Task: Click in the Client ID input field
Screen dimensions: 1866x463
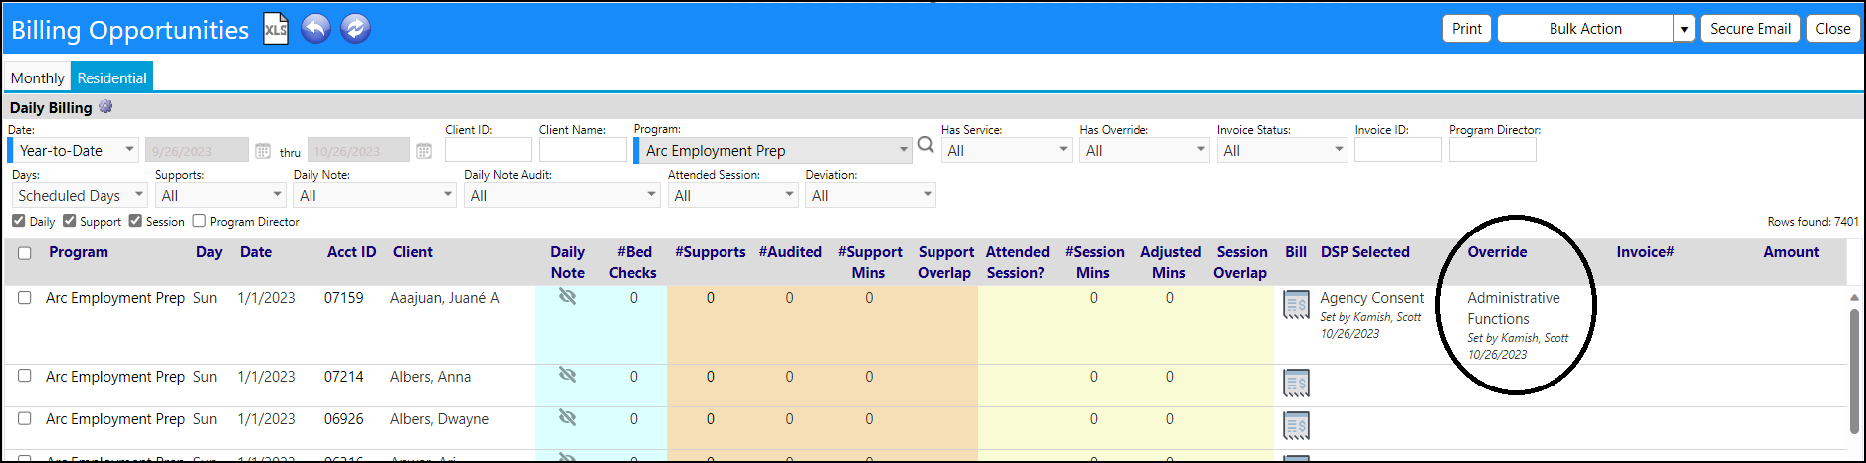Action: [x=489, y=150]
